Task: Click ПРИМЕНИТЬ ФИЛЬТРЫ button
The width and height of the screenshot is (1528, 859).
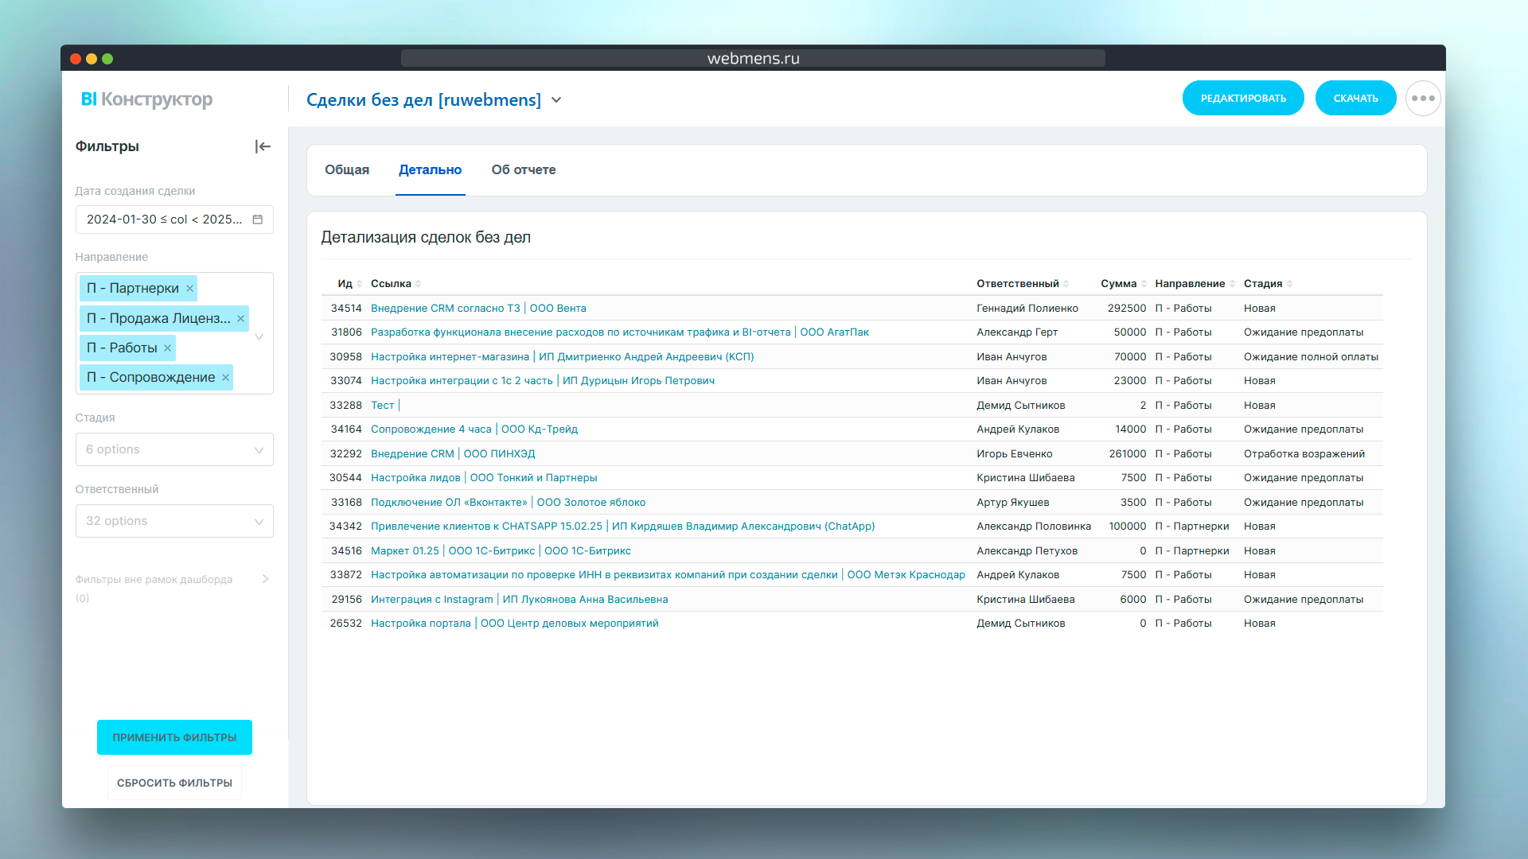Action: pyautogui.click(x=174, y=737)
